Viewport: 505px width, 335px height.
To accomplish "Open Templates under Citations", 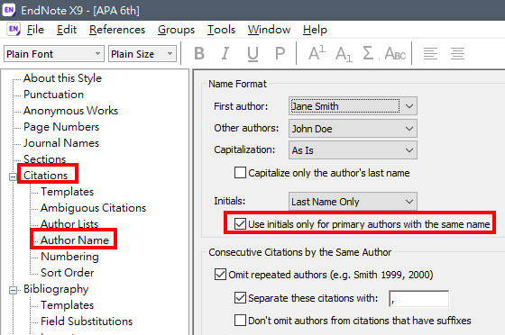I will click(67, 192).
